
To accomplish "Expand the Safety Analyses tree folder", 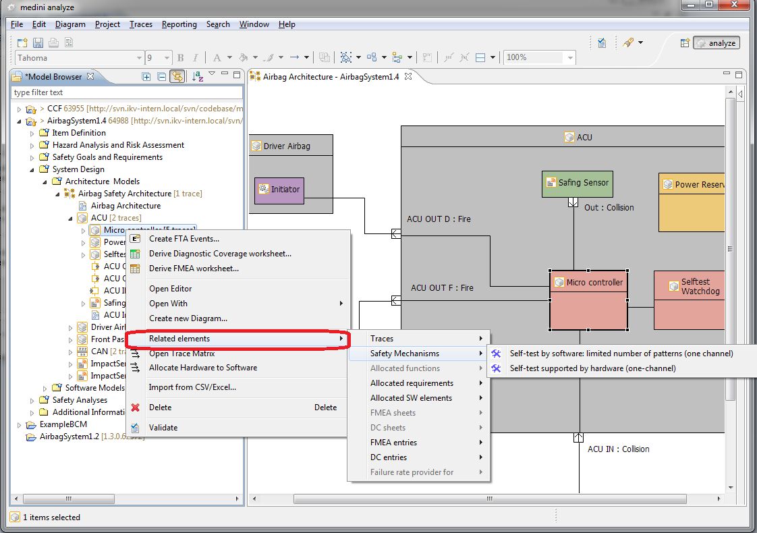I will 32,400.
